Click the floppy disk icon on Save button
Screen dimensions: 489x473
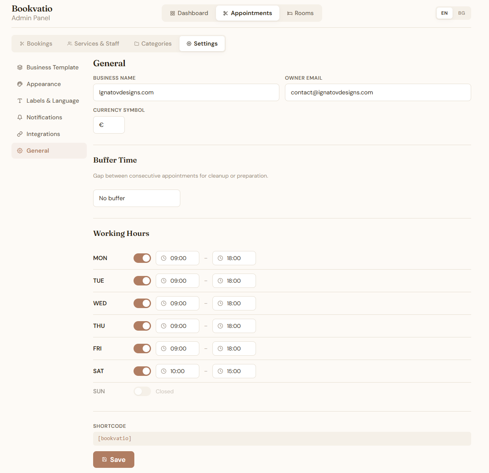tap(105, 460)
